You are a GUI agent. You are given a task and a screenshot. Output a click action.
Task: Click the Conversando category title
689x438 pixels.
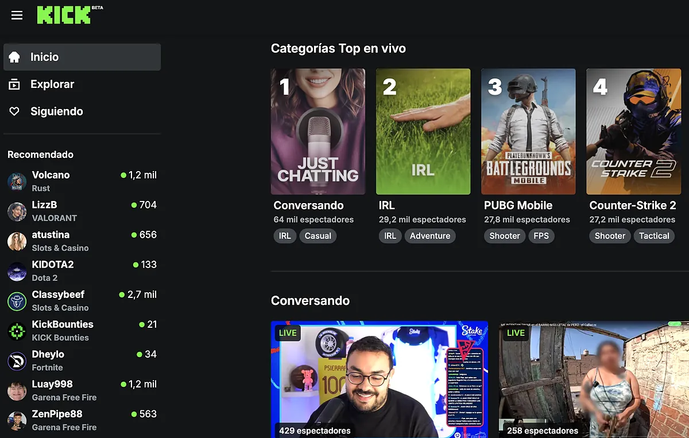tap(308, 206)
